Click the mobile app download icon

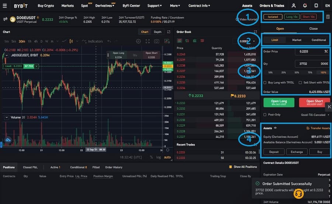[316, 6]
